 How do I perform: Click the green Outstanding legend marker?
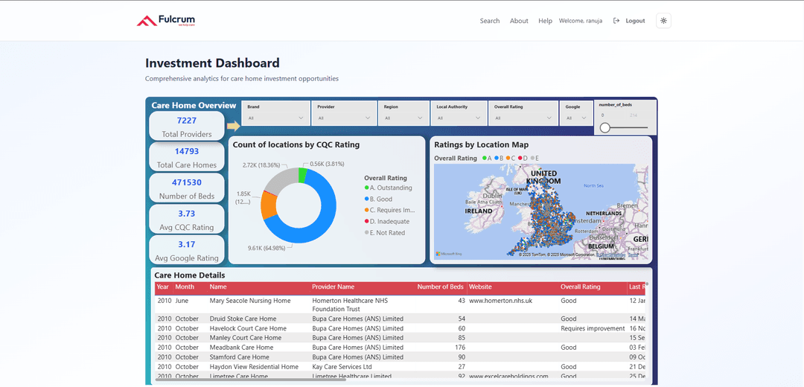pyautogui.click(x=366, y=188)
